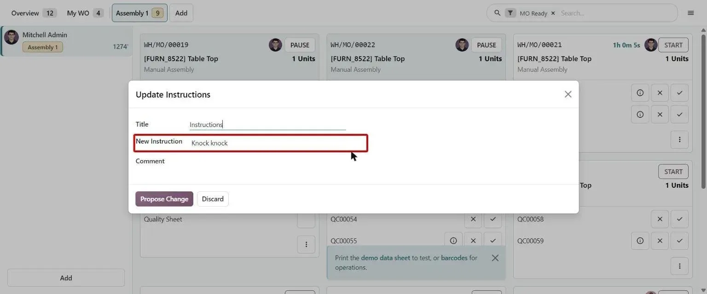The image size is (707, 294).
Task: Tick the Quality Sheet checkbox in WH/MO/00019
Action: pyautogui.click(x=306, y=219)
